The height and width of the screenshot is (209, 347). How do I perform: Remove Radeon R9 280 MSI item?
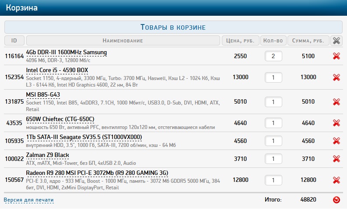coord(336,180)
